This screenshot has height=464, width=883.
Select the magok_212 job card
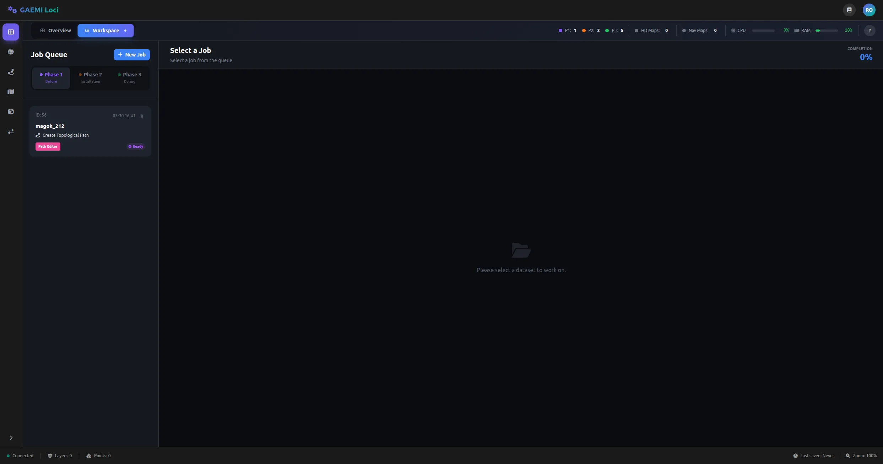[x=90, y=130]
